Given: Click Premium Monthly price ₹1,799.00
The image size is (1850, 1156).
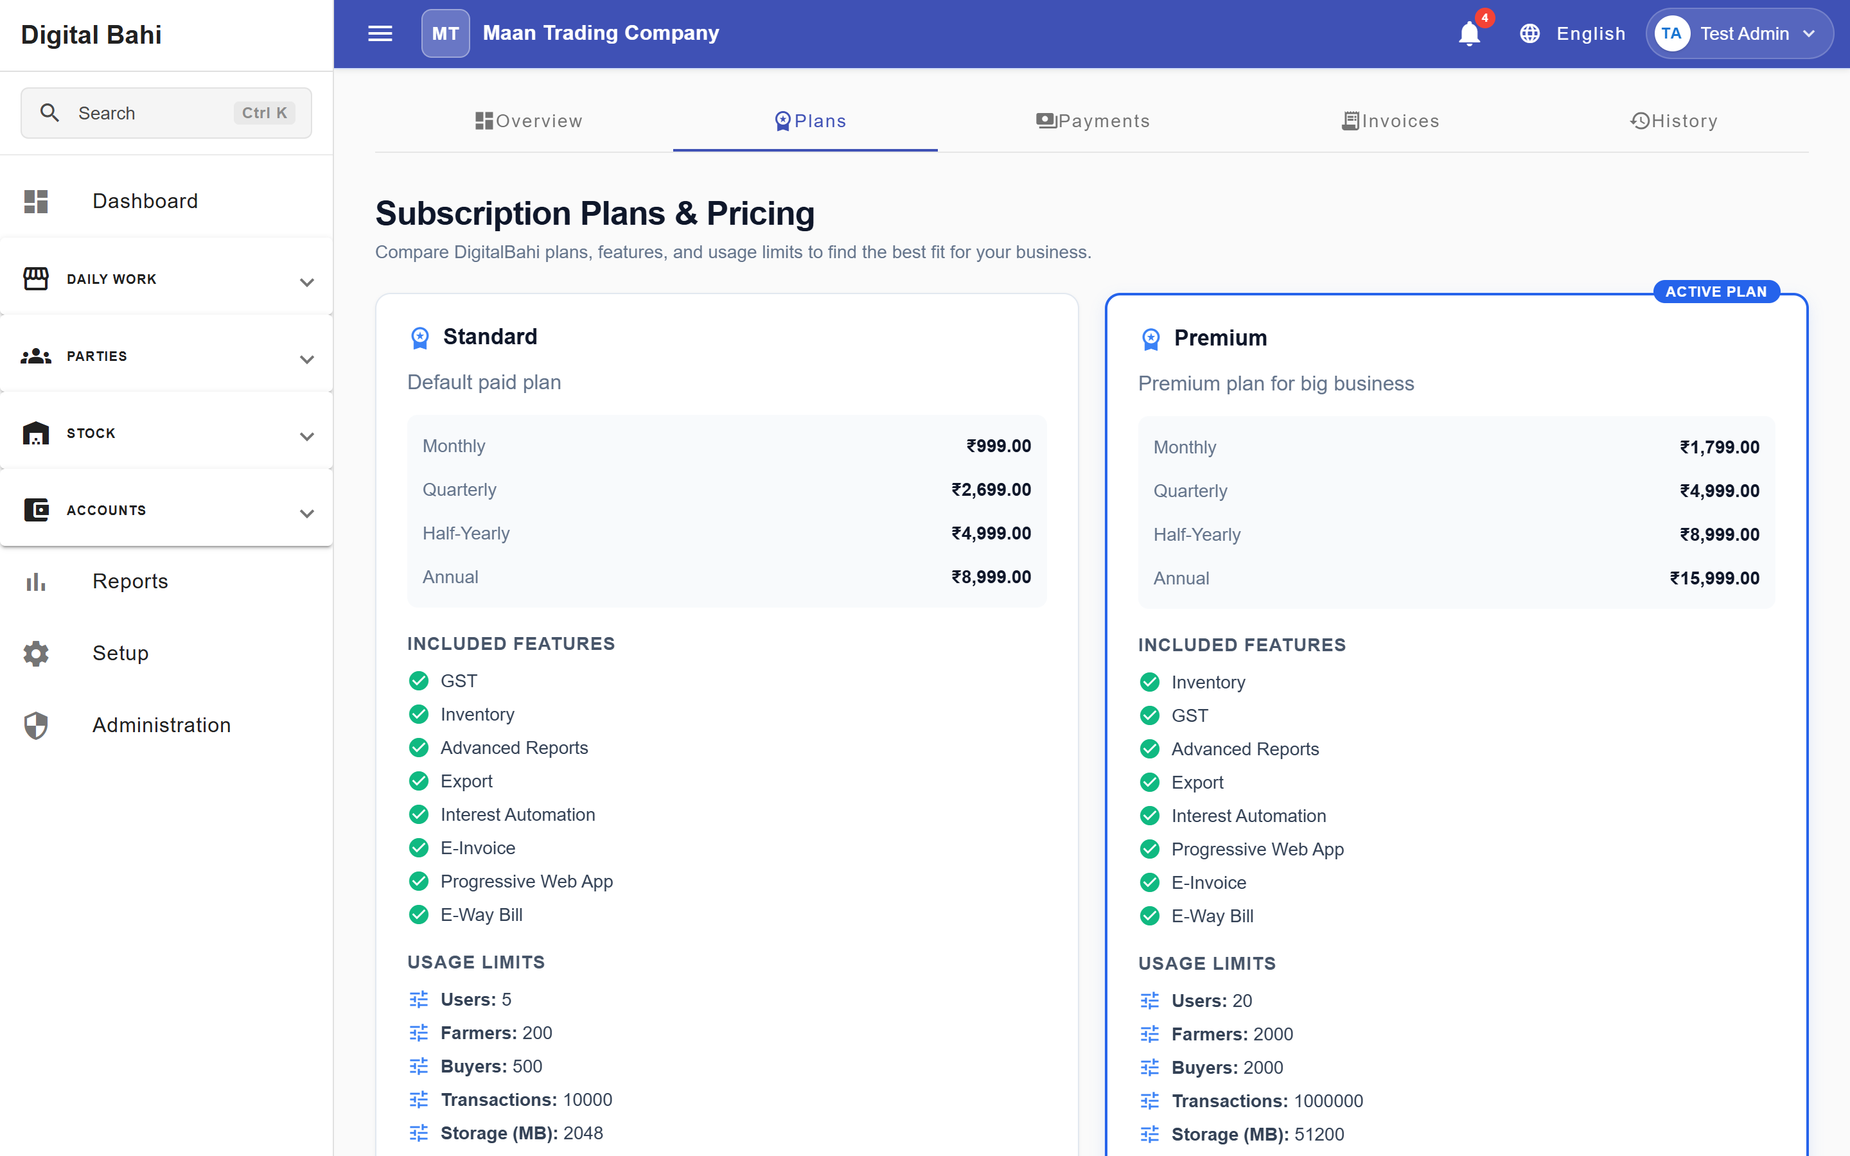Looking at the screenshot, I should coord(1719,447).
